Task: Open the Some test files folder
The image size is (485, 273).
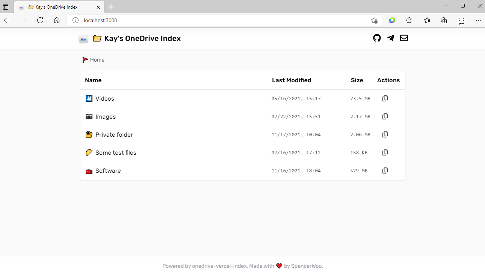Action: (x=116, y=152)
